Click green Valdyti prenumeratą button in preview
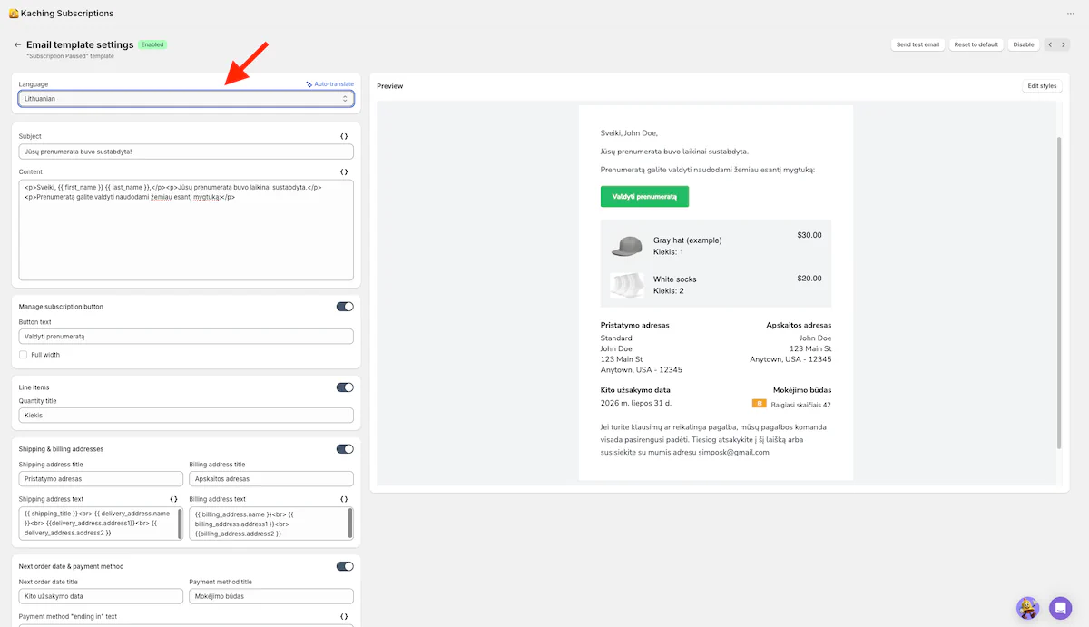 (644, 196)
